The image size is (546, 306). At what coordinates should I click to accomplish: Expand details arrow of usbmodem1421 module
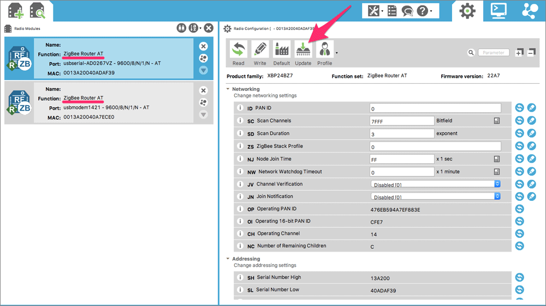pos(203,115)
